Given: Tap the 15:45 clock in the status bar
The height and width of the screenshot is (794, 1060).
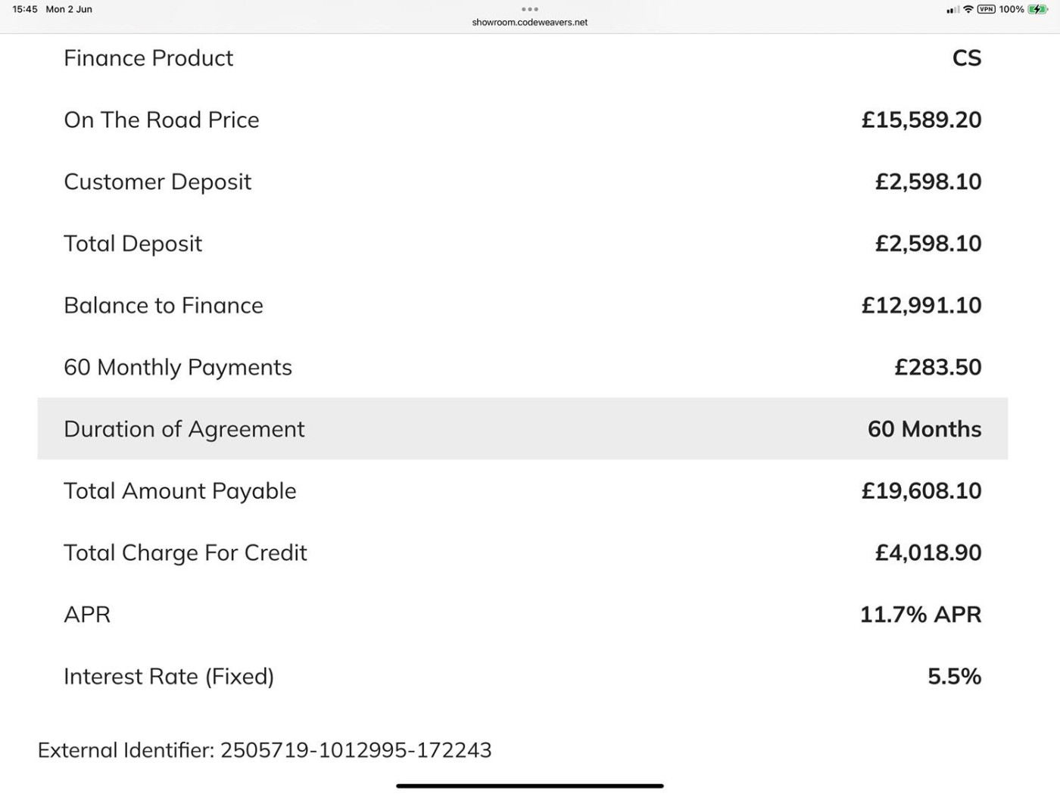Looking at the screenshot, I should tap(25, 9).
